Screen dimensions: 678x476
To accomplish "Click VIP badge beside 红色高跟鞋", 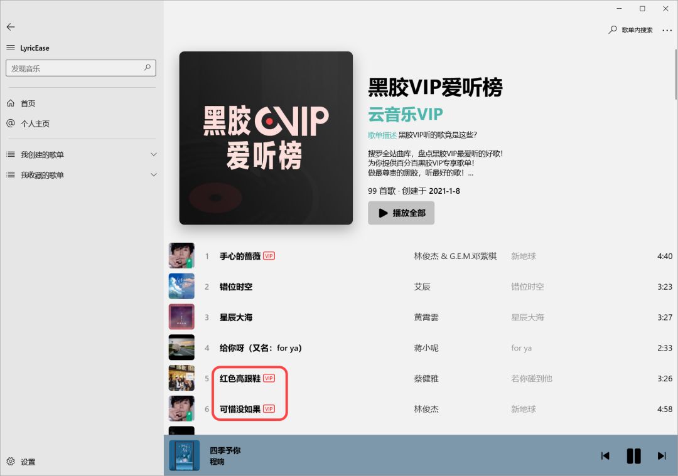I will [269, 378].
